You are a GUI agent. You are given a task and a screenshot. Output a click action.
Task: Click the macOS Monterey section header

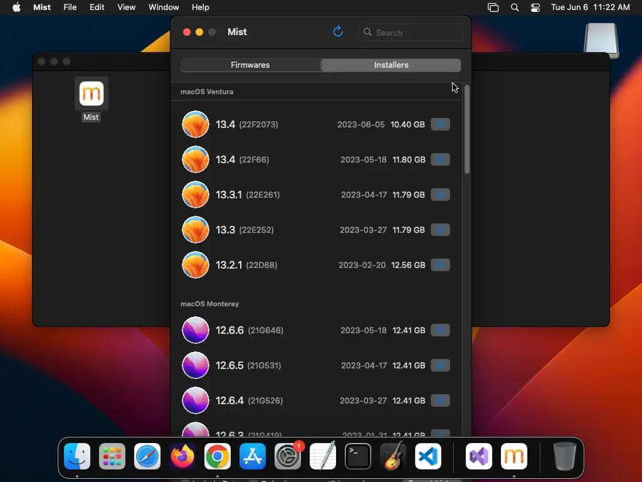pyautogui.click(x=209, y=304)
